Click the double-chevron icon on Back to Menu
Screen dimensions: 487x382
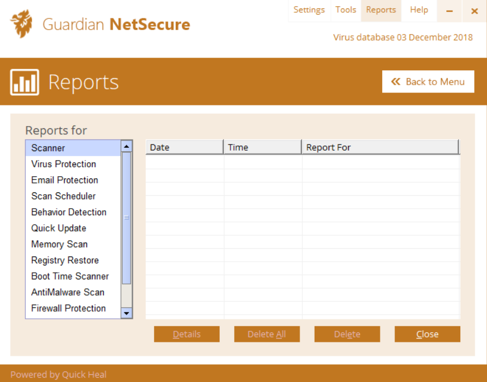click(396, 81)
